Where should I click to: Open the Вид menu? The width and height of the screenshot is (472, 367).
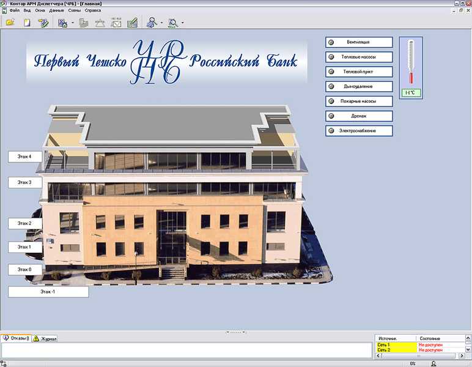27,10
